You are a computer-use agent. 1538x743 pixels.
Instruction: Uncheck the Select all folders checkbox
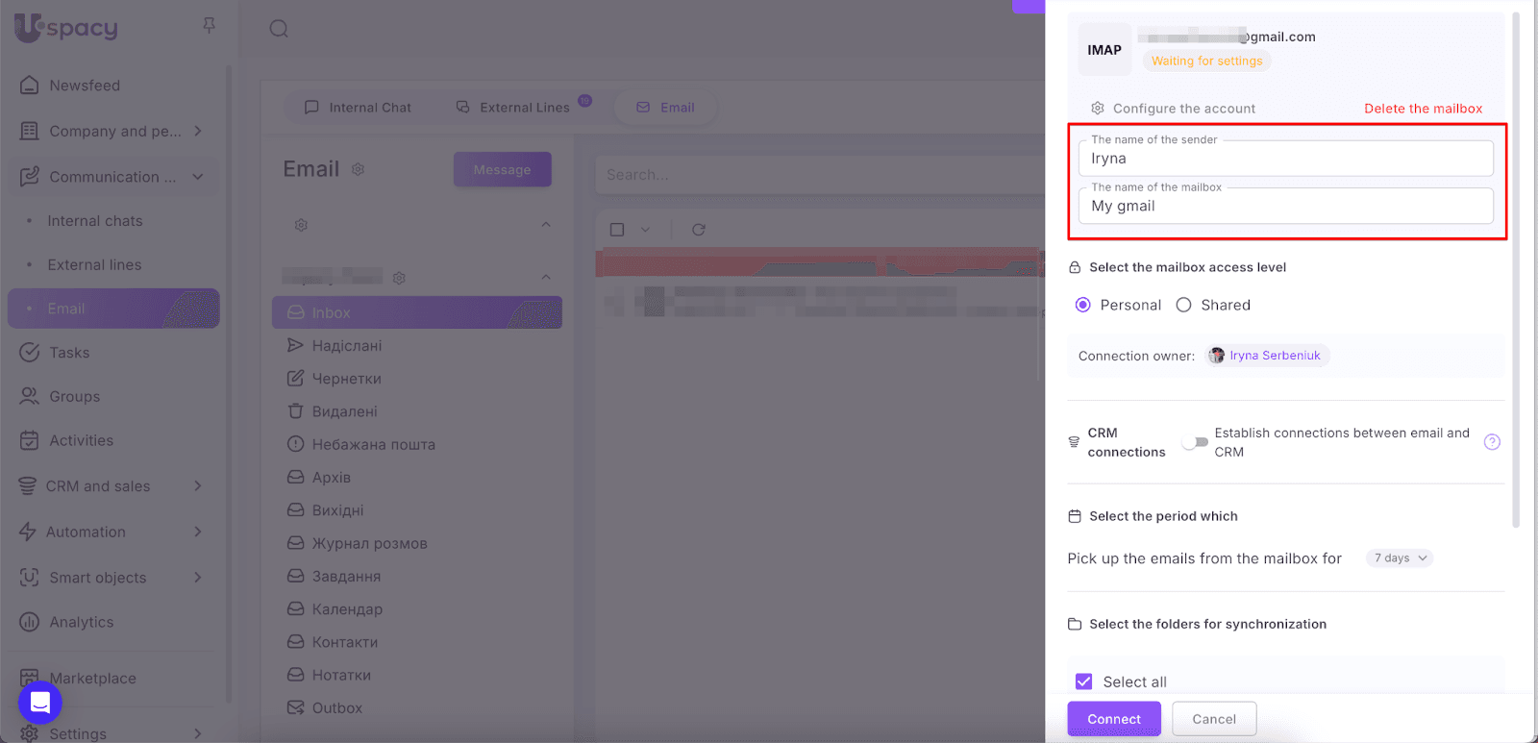click(1084, 681)
